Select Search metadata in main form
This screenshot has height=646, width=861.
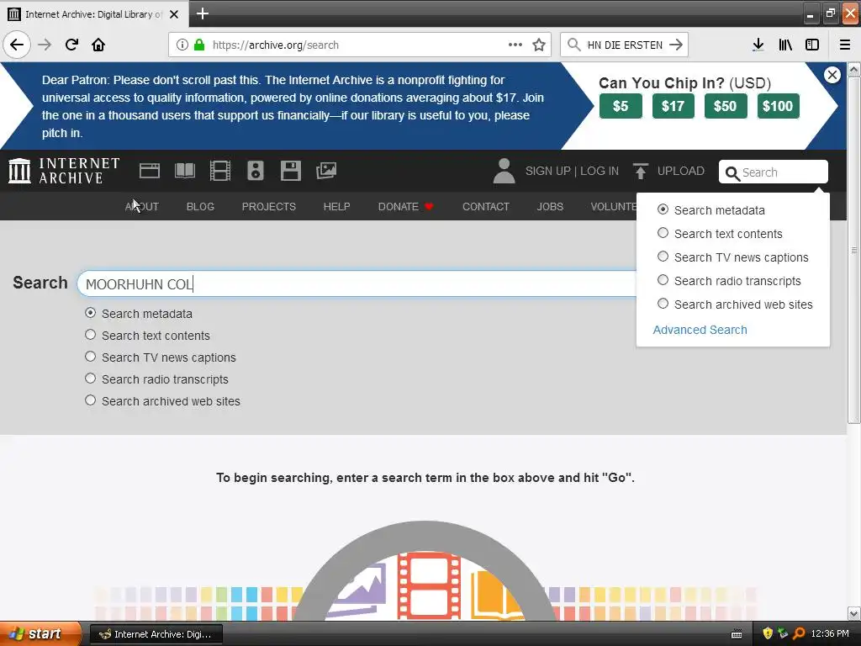tap(91, 313)
